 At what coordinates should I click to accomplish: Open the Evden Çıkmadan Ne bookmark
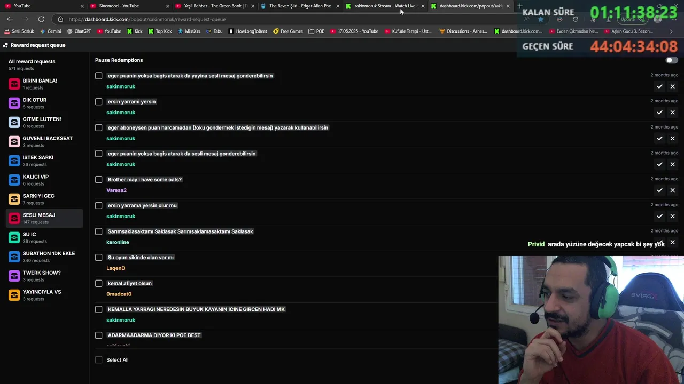[574, 31]
